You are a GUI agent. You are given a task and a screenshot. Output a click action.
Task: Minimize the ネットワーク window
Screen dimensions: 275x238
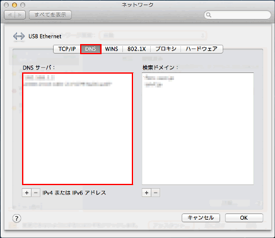click(15, 5)
